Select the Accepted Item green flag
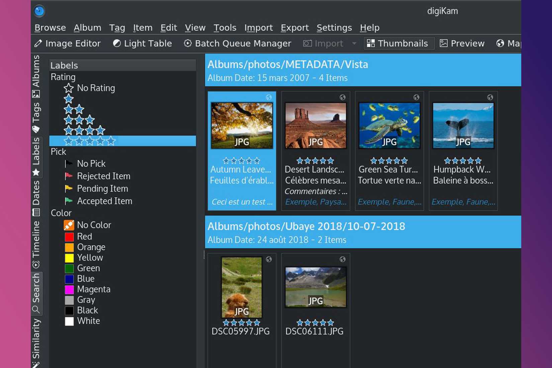This screenshot has height=368, width=552. pos(69,201)
